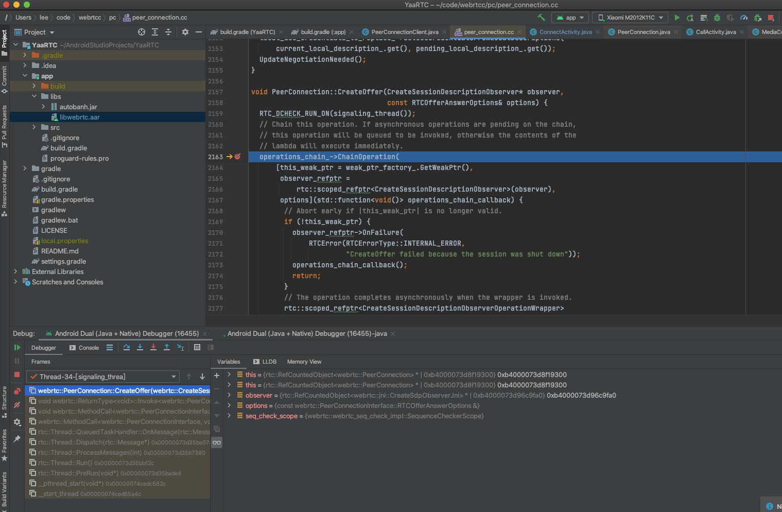
Task: Open the Xiaomi M2012K11C device dropdown
Action: [630, 18]
